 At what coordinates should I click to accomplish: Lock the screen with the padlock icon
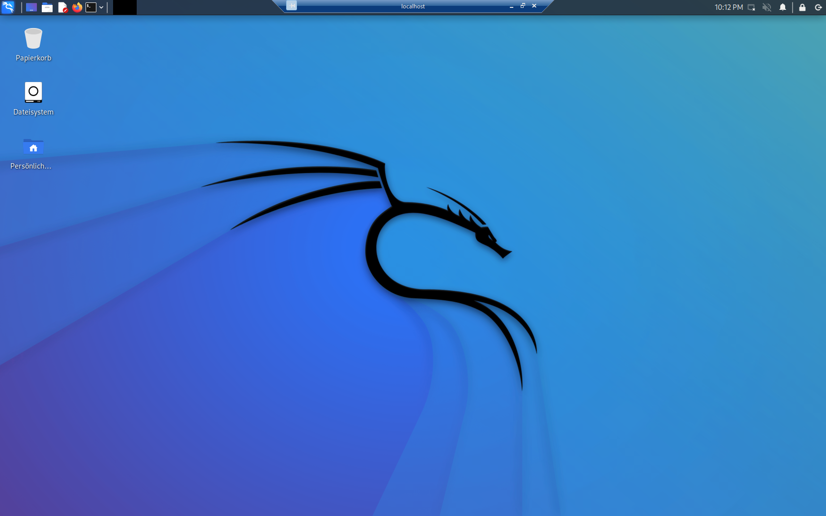click(802, 7)
